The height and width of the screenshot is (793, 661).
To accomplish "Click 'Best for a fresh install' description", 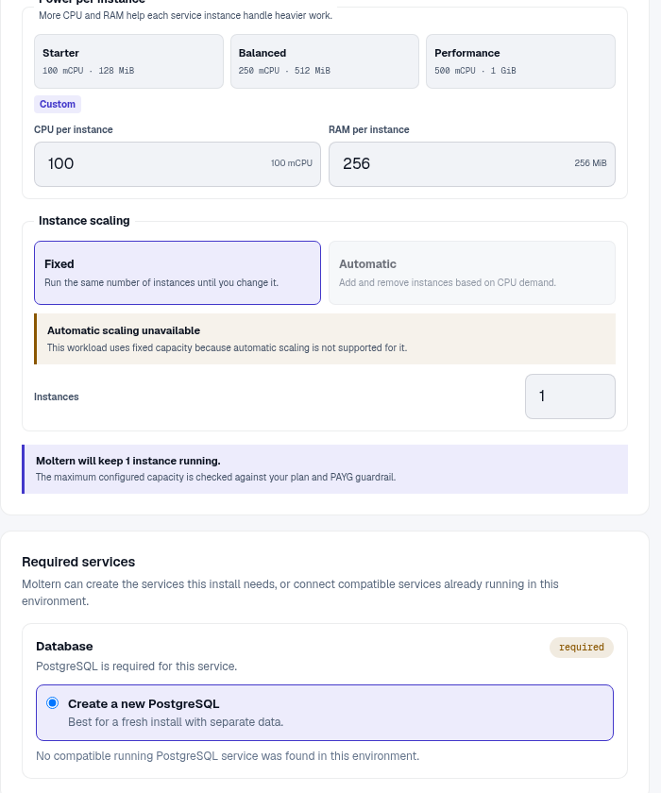I will (x=176, y=721).
